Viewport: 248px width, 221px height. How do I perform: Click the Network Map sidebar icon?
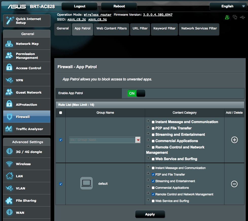coord(9,44)
